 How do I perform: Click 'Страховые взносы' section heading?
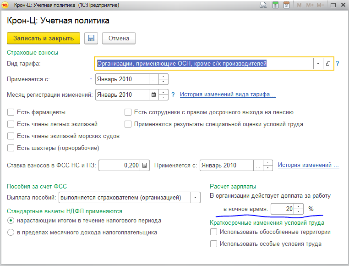coord(33,53)
